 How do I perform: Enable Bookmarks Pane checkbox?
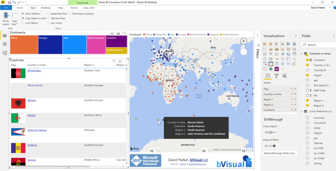pyautogui.click(x=48, y=14)
